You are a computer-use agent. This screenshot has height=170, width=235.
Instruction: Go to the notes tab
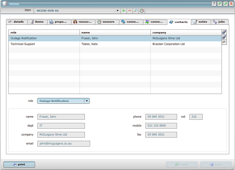tap(201, 22)
